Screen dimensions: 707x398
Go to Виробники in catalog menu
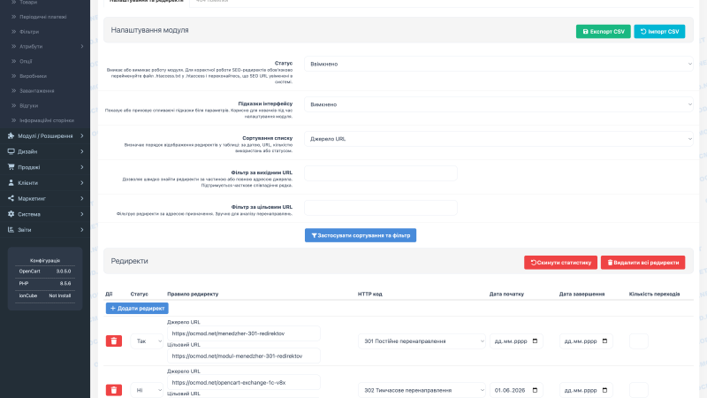33,76
